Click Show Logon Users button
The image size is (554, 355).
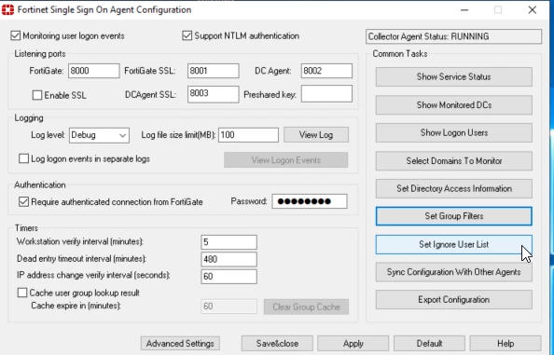[x=453, y=133]
